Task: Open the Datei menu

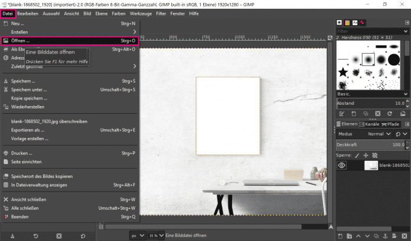Action: click(x=7, y=12)
